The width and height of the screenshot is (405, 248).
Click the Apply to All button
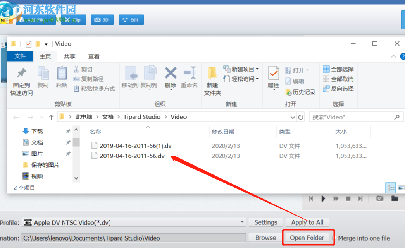tap(307, 222)
